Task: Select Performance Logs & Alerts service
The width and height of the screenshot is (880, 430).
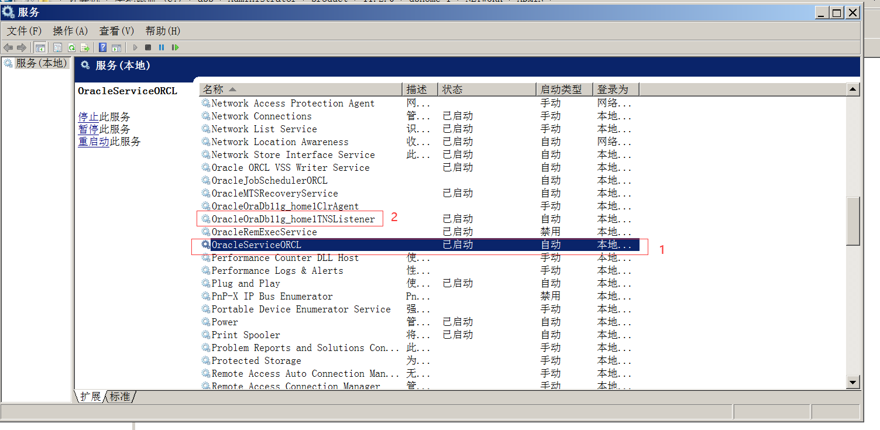Action: tap(277, 270)
